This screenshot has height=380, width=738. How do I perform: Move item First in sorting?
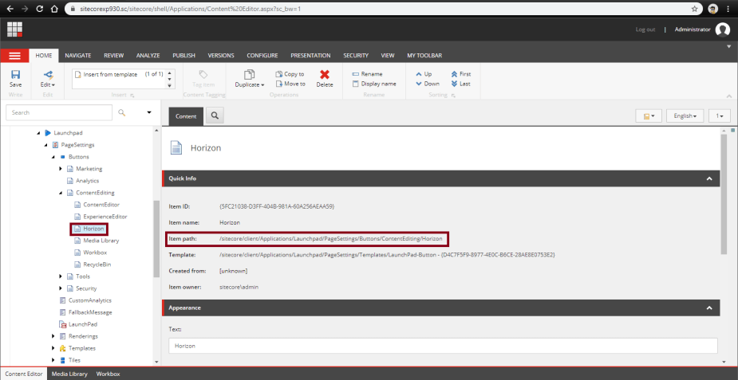(x=461, y=74)
